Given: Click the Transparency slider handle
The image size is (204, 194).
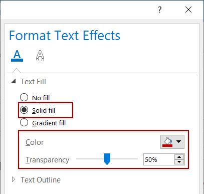Looking at the screenshot, I should 107,159.
